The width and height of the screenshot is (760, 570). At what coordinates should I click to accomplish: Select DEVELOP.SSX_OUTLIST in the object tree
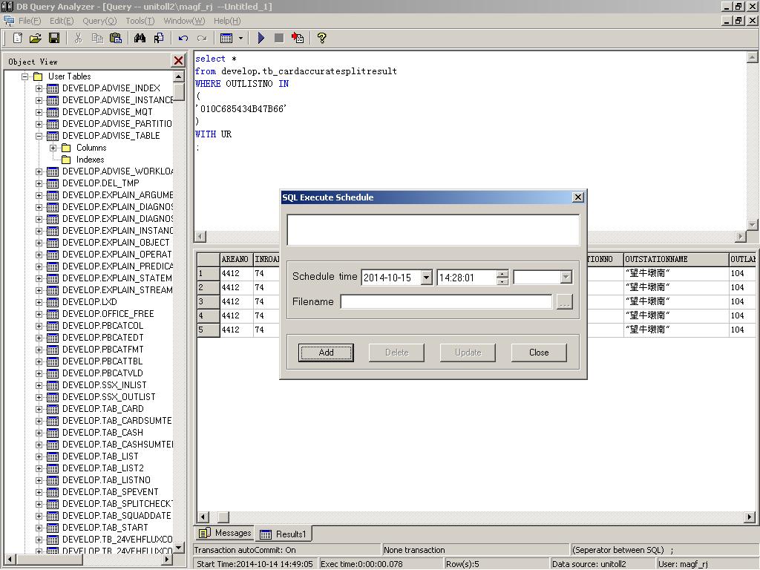tap(109, 397)
